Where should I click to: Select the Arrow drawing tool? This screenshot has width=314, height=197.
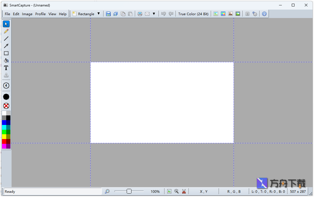[6, 46]
